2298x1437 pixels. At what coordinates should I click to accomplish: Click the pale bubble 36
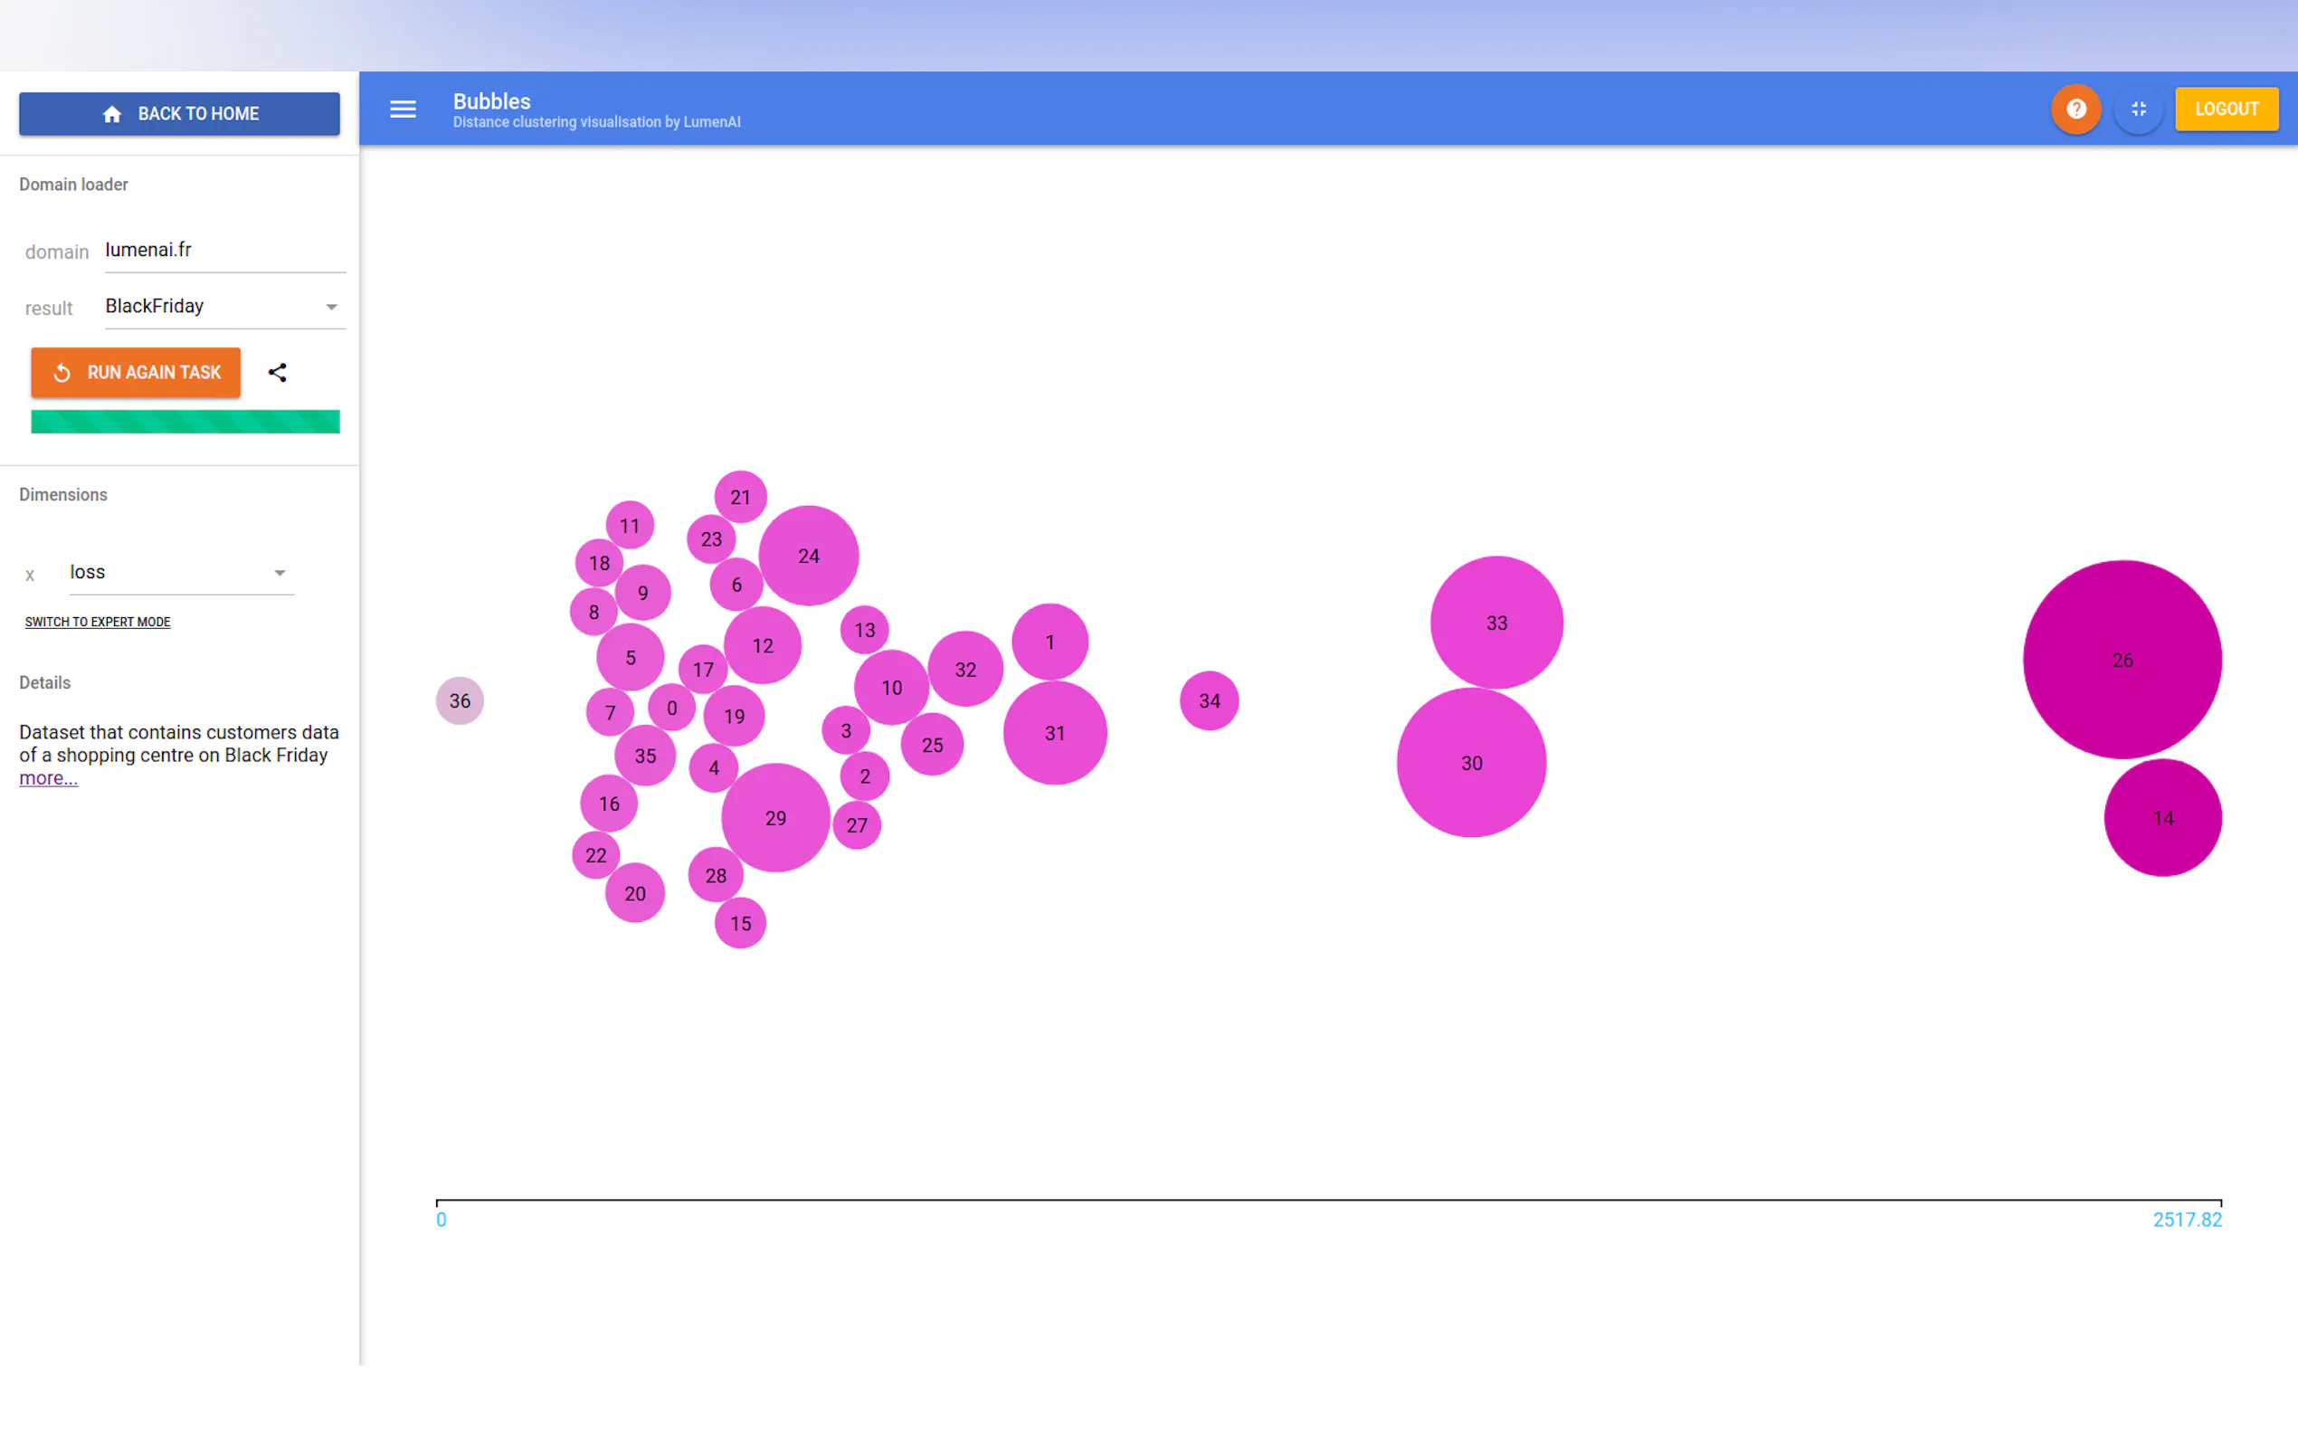click(460, 701)
